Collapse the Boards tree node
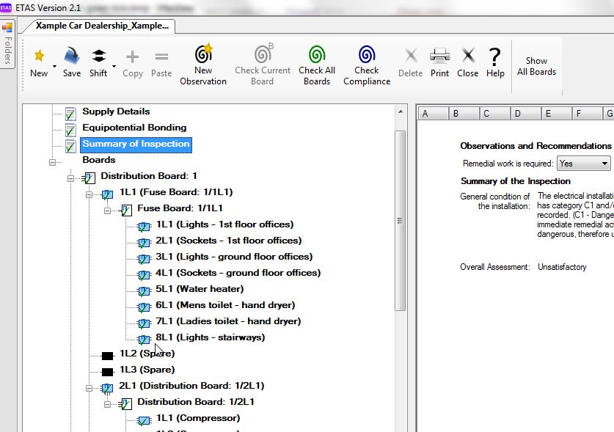This screenshot has width=614, height=432. click(53, 162)
